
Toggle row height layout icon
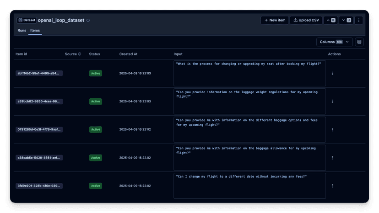[359, 42]
